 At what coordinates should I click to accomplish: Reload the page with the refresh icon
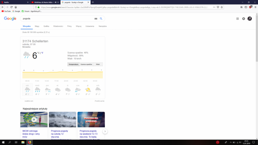click(11, 7)
